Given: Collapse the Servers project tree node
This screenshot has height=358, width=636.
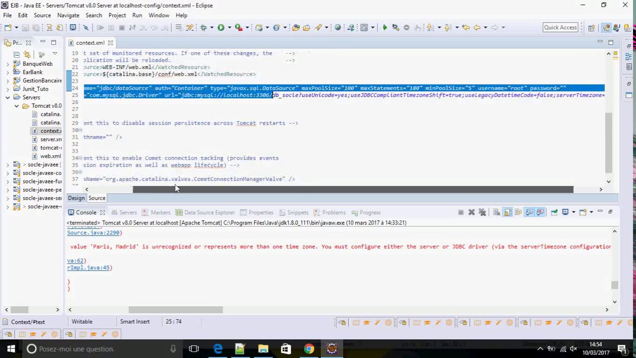Looking at the screenshot, I should click(x=7, y=97).
